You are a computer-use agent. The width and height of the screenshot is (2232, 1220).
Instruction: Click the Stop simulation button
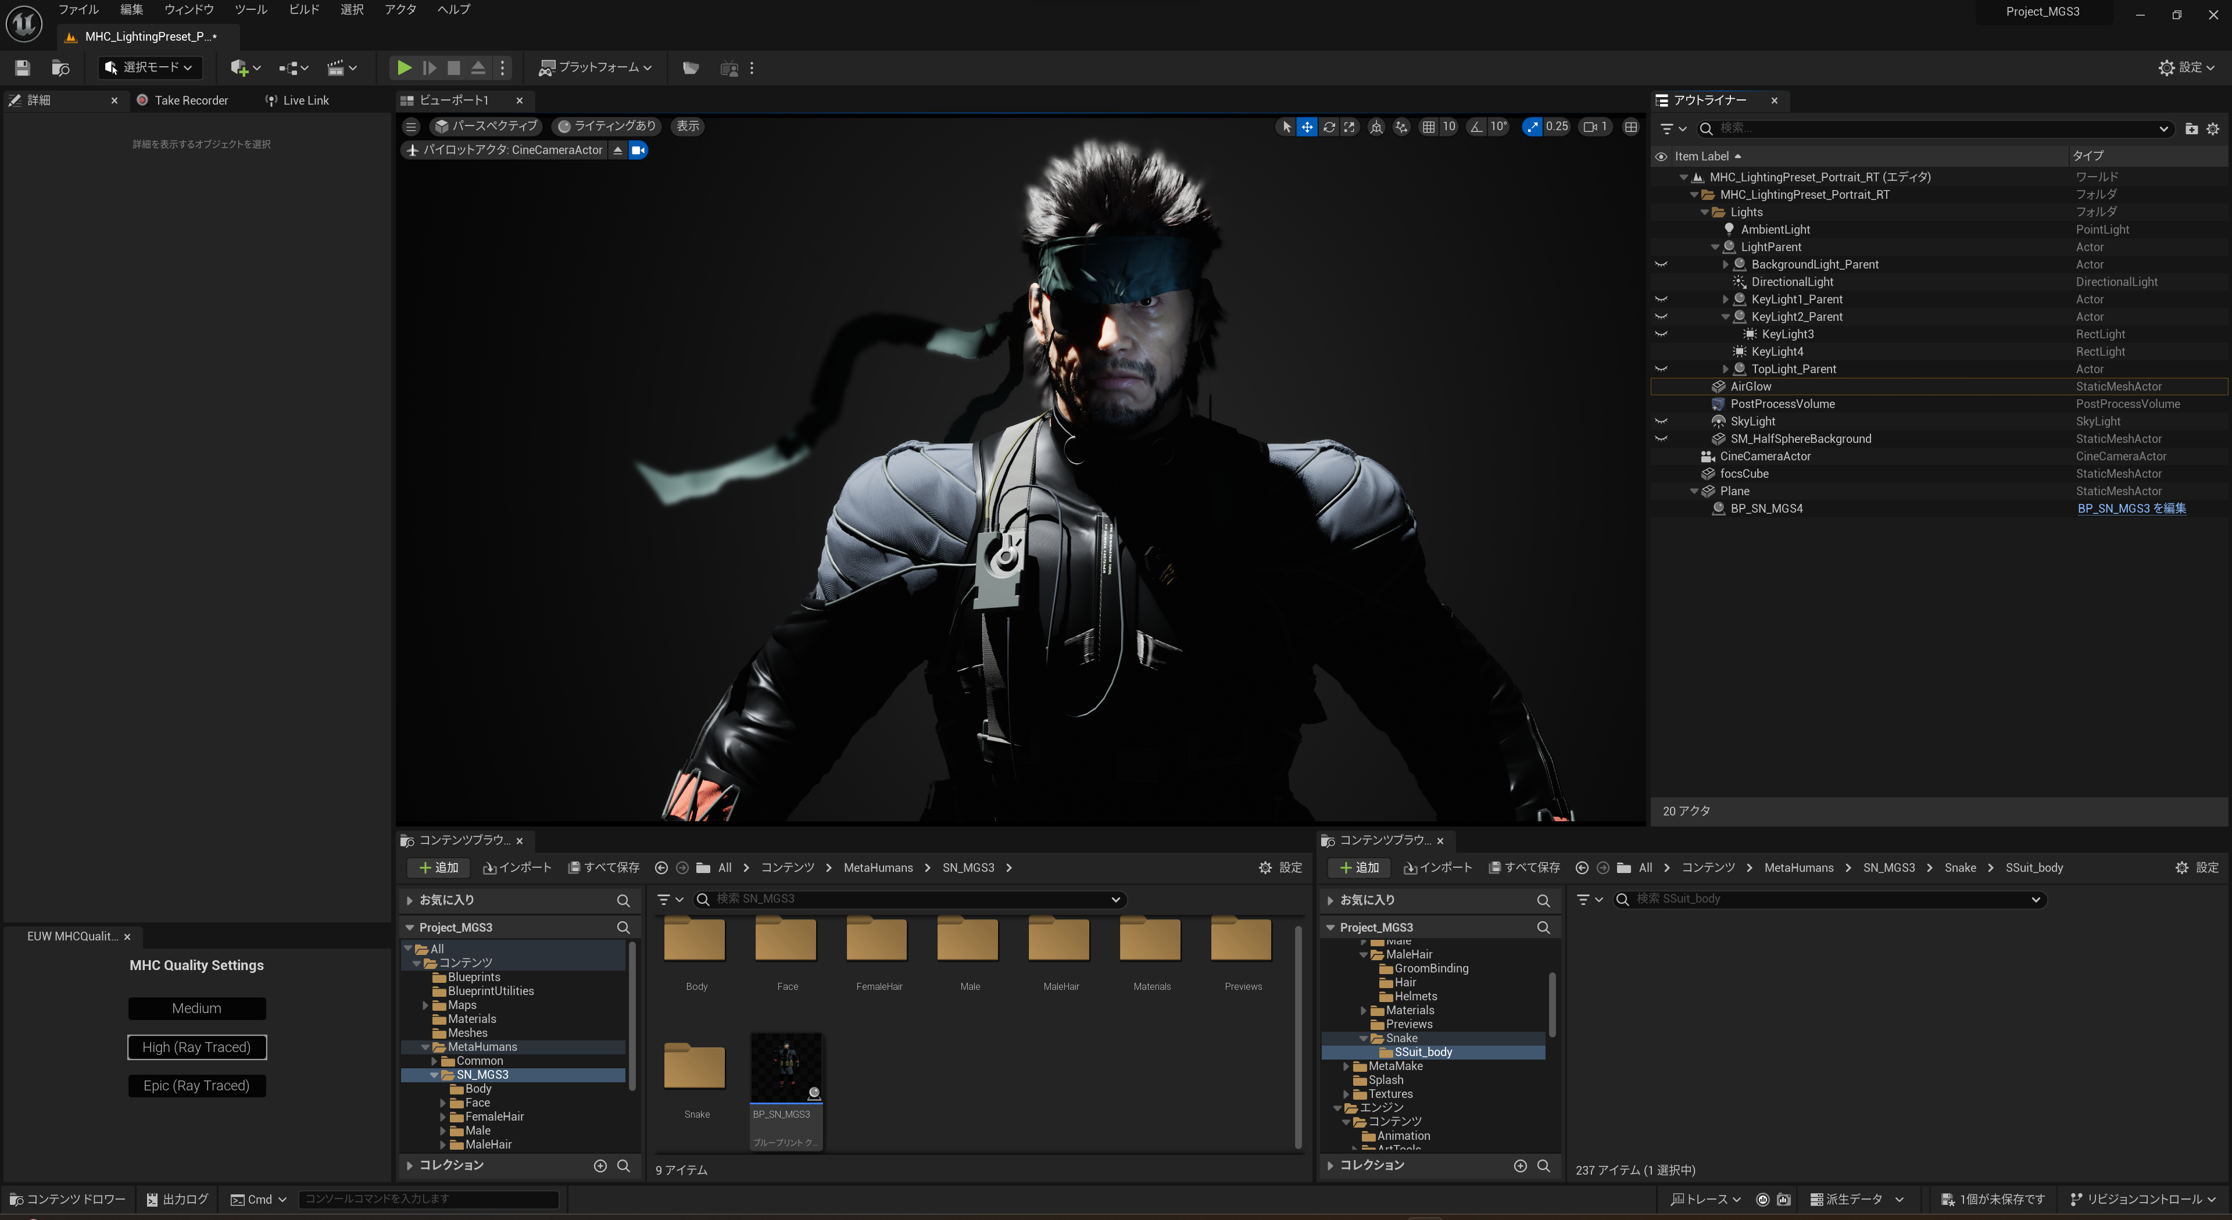pos(453,67)
